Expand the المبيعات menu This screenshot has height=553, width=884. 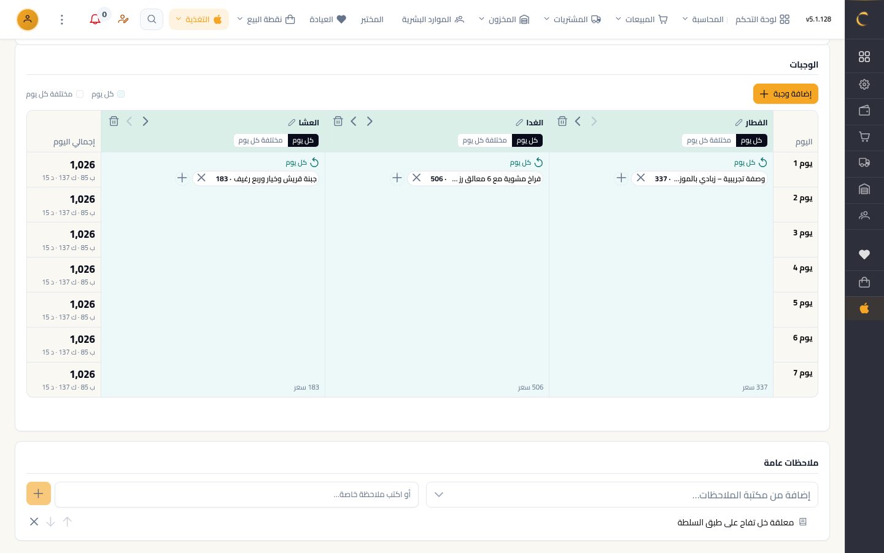pyautogui.click(x=642, y=20)
